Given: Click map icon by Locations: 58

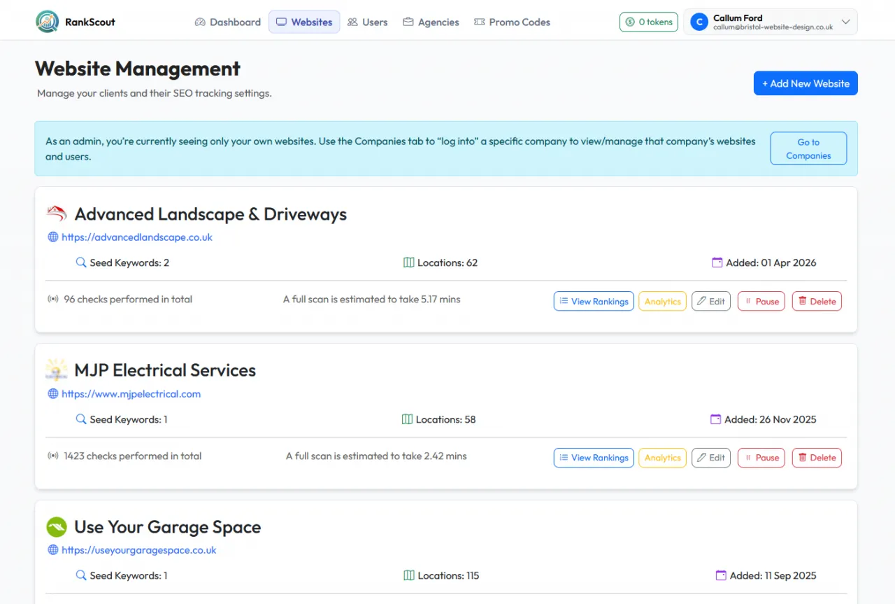Looking at the screenshot, I should pyautogui.click(x=408, y=419).
